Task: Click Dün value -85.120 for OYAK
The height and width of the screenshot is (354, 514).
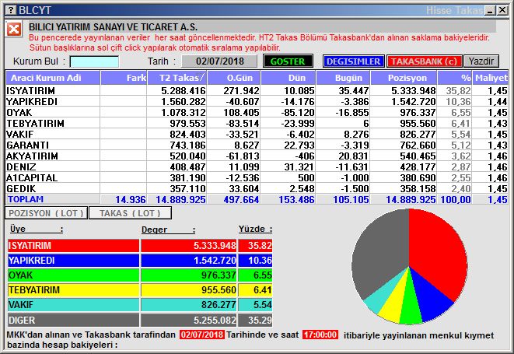Action: 297,113
